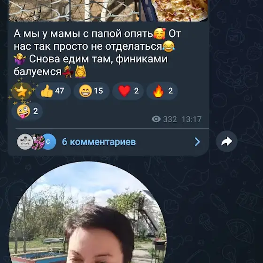The image size is (263, 263).
Task: Open the food photo thumbnail
Action: (x=174, y=10)
